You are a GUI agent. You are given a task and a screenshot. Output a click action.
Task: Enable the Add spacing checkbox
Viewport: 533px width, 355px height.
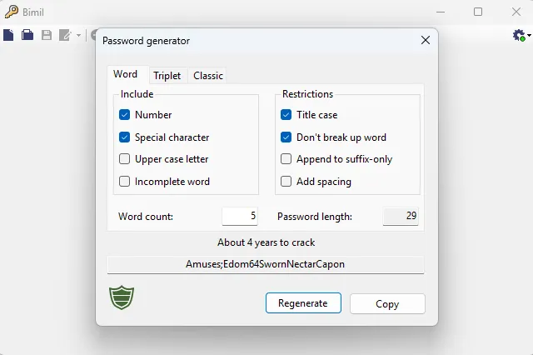[x=286, y=181]
